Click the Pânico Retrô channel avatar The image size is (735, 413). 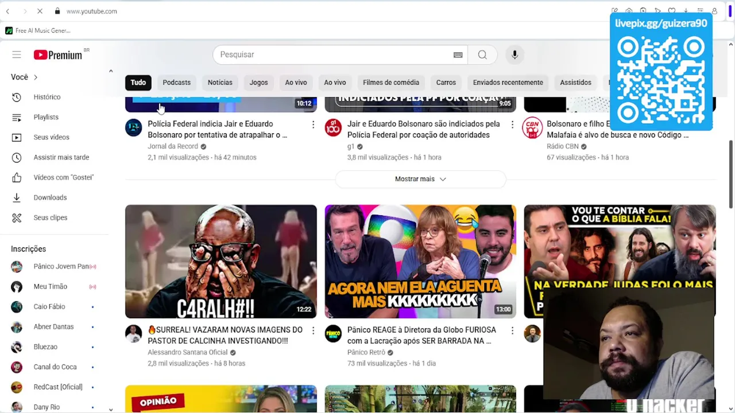tap(333, 333)
